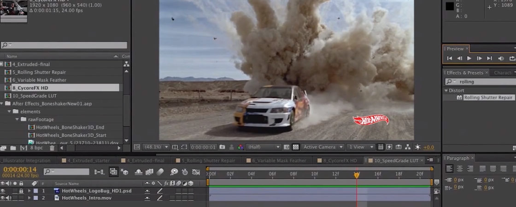Click the timeline current time 0:00:00:14
Screen dimensions: 516x207
20,170
